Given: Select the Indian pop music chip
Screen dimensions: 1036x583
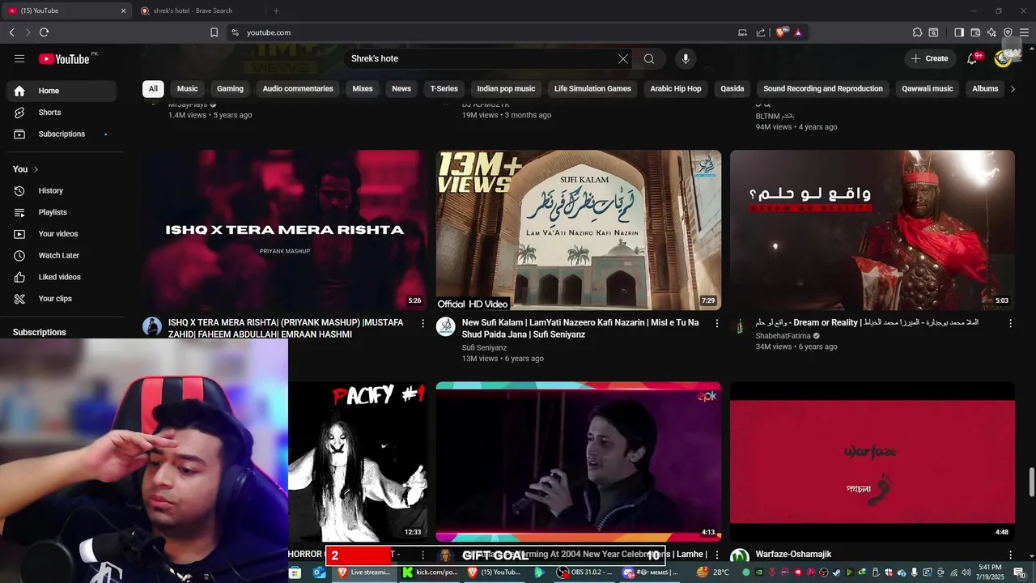Looking at the screenshot, I should click(x=506, y=89).
